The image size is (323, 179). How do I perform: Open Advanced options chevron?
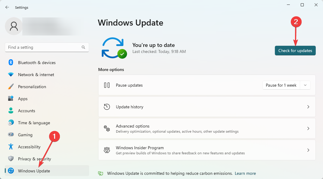[308, 128]
